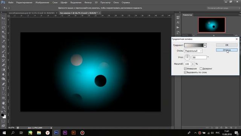Open the History panel icon

tap(178, 32)
